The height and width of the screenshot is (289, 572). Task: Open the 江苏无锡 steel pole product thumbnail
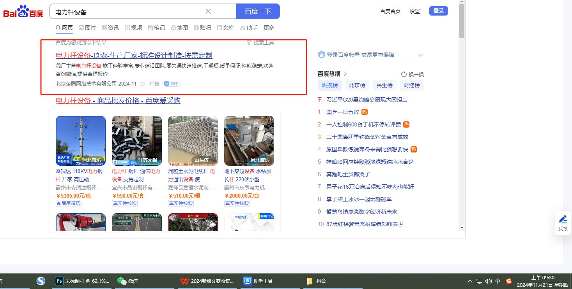tap(137, 141)
